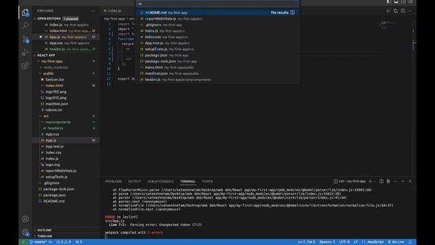Open the Manage gear icon
Image resolution: width=435 pixels, height=245 pixels.
pyautogui.click(x=25, y=232)
